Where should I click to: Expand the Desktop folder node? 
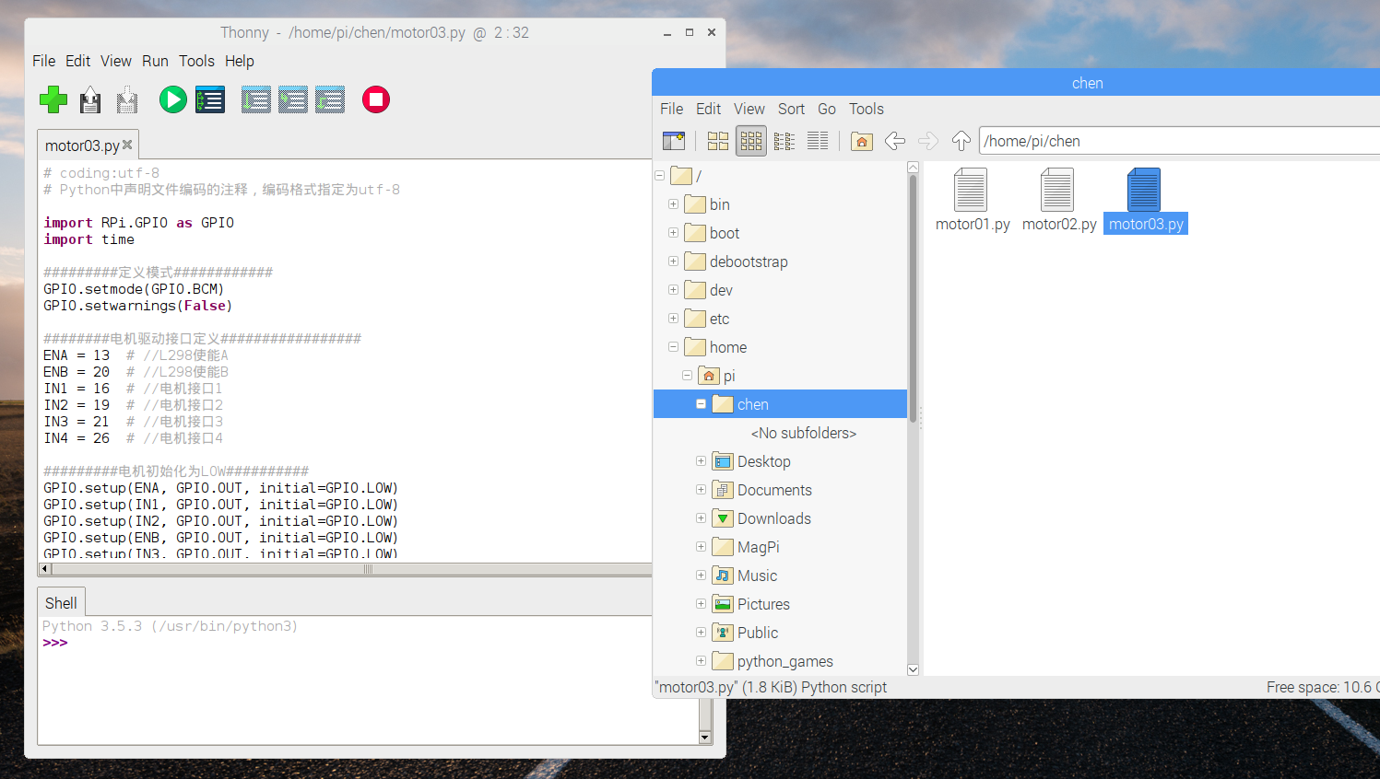pos(701,460)
